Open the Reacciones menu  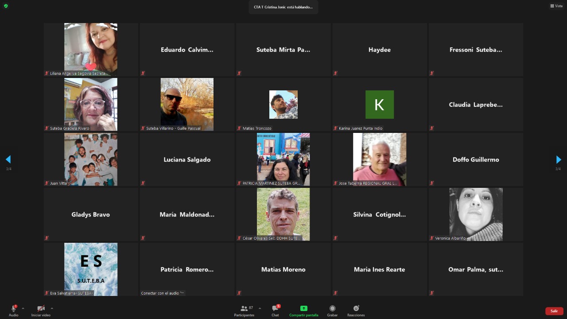click(x=356, y=311)
